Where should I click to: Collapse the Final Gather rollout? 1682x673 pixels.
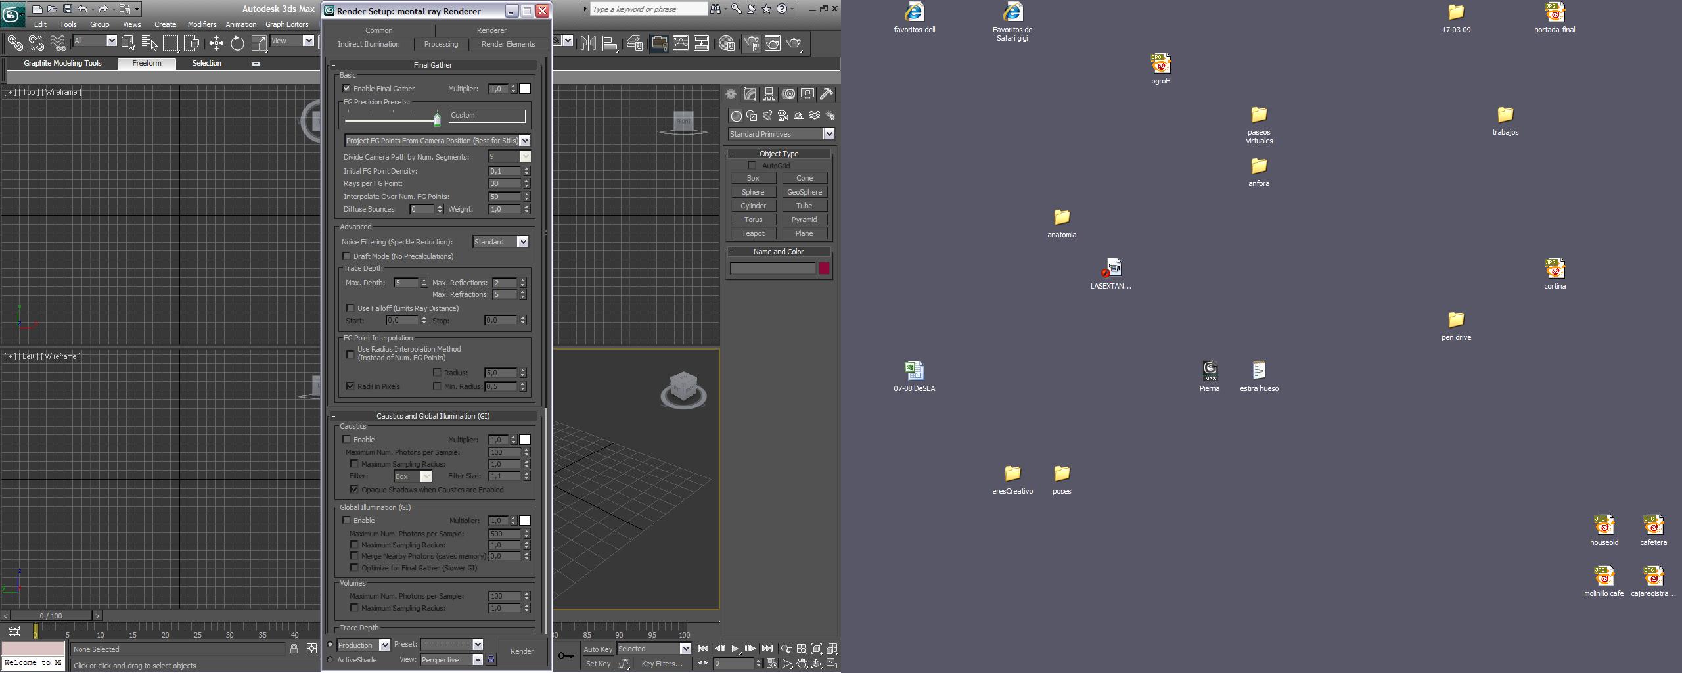(433, 65)
